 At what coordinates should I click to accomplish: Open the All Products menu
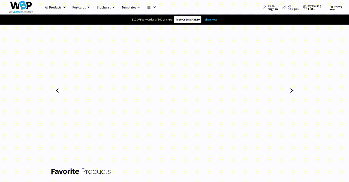(x=53, y=7)
